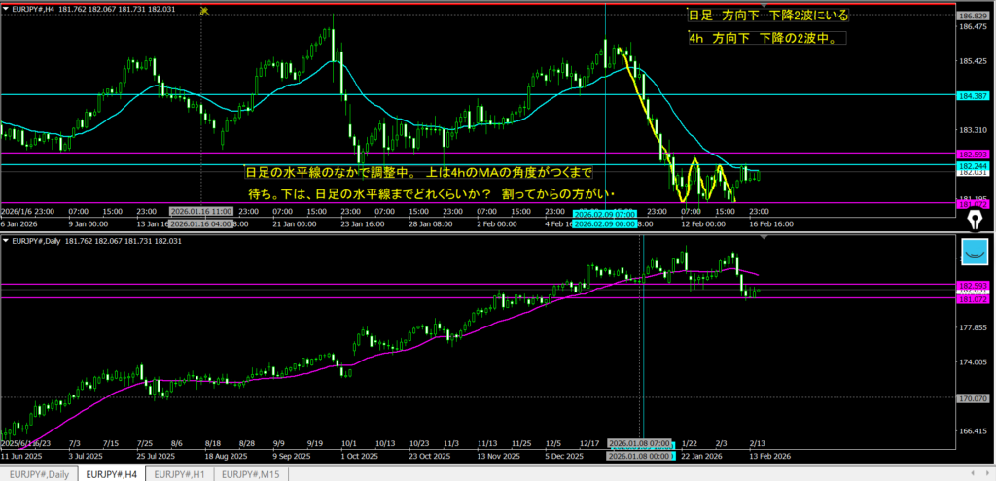Screen dimensions: 996x481
Task: Click the pen nib icon at right edge
Action: 974,221
